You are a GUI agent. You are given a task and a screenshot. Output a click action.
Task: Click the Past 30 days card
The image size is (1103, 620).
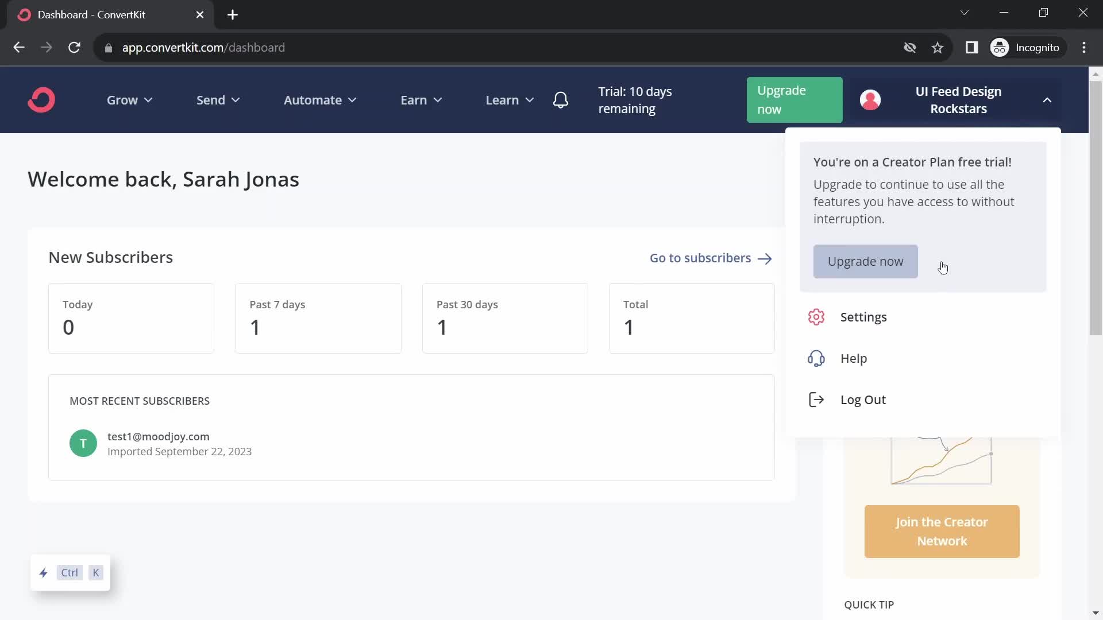[x=505, y=318]
